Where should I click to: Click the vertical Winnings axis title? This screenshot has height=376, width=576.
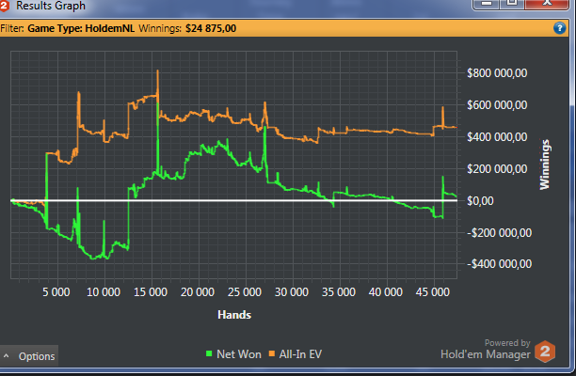pos(544,164)
